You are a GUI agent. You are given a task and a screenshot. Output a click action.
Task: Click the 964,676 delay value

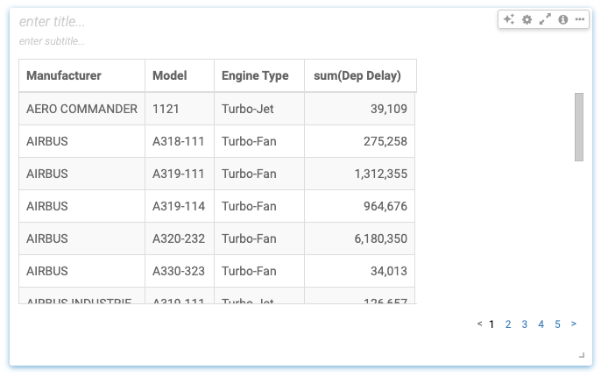click(385, 206)
